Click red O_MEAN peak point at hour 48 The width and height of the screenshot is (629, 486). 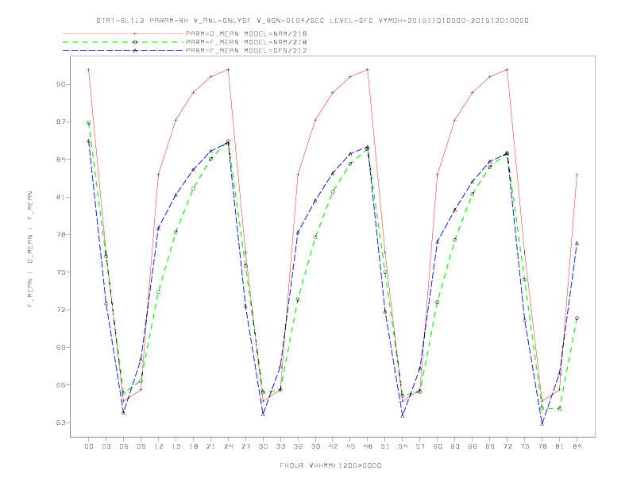[368, 70]
